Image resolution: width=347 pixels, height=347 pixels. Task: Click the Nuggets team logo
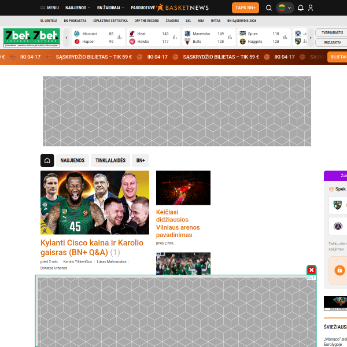242,42
